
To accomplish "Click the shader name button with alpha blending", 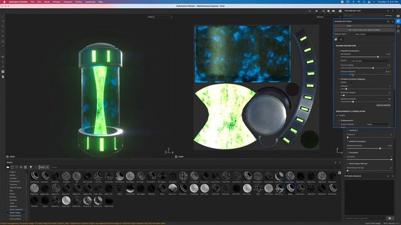I will pos(364,30).
